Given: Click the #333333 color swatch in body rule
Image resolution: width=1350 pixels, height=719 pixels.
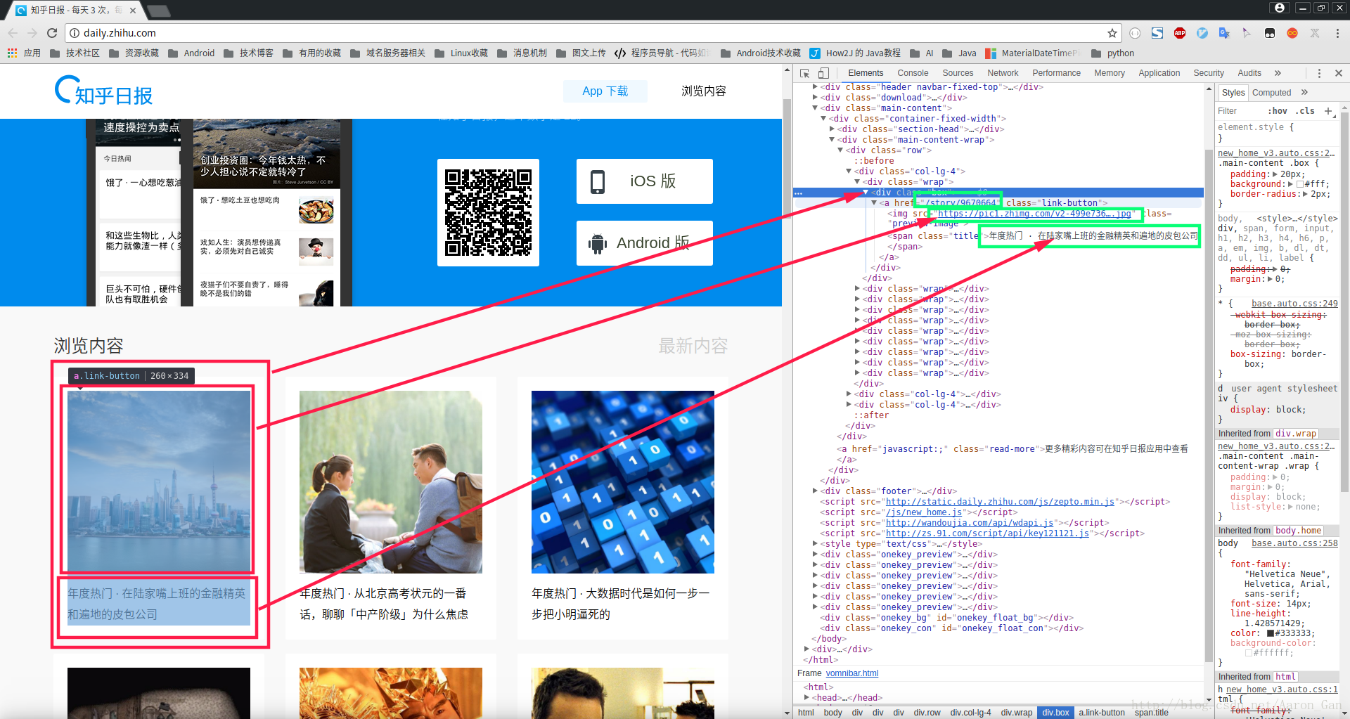Looking at the screenshot, I should coord(1271,633).
